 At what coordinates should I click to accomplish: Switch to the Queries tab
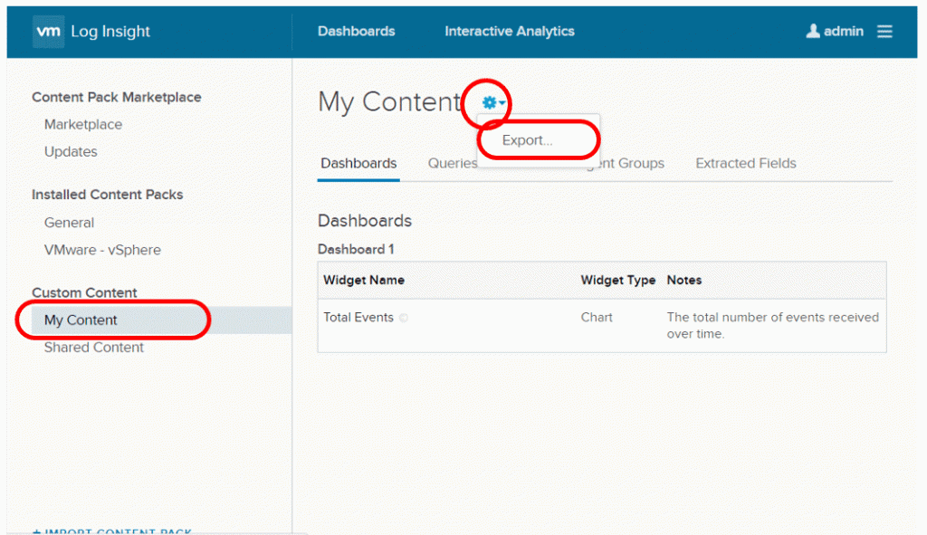pyautogui.click(x=453, y=163)
